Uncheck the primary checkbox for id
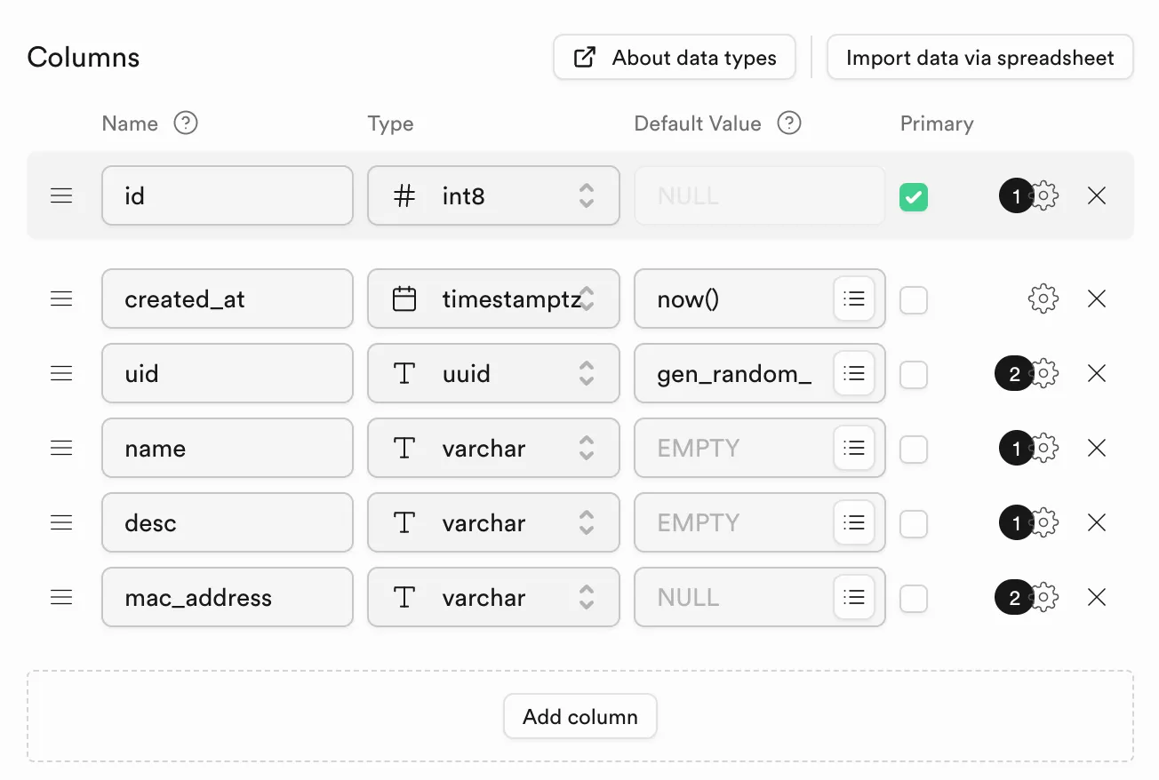 tap(914, 196)
